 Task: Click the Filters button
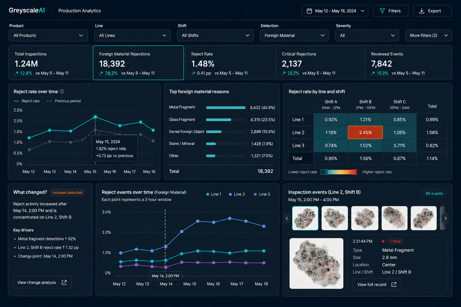tap(391, 11)
